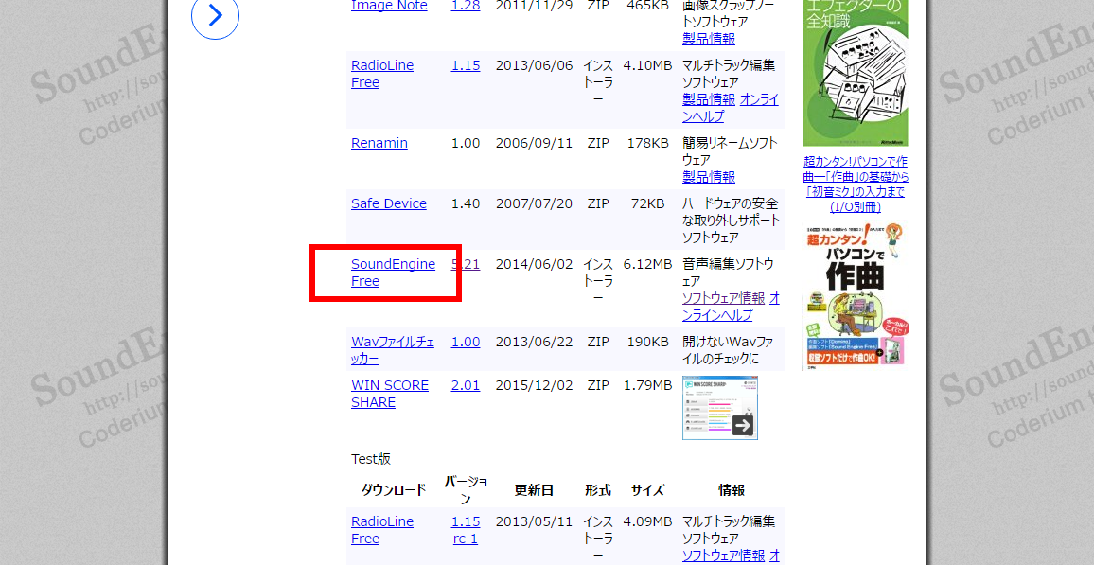Click Image Note version 1.28 link
This screenshot has width=1094, height=565.
coord(466,6)
